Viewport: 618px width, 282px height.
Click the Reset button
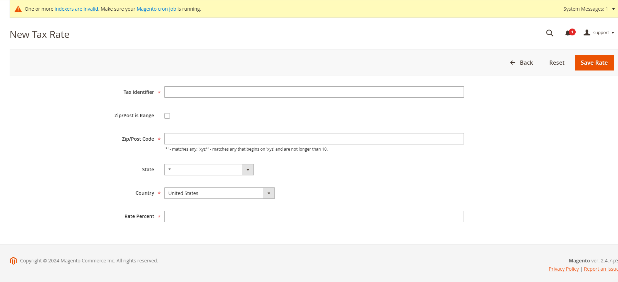557,63
